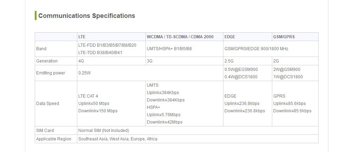Click the Downlink≤42Mbps text

pyautogui.click(x=164, y=122)
